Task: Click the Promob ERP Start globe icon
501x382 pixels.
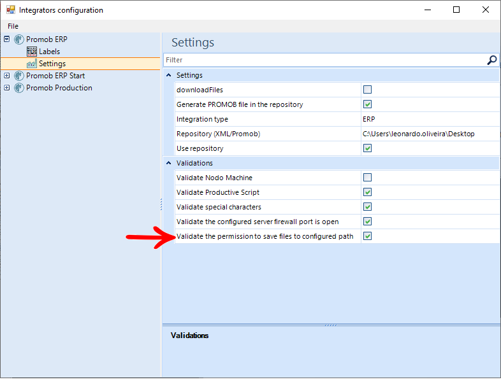Action: click(19, 76)
